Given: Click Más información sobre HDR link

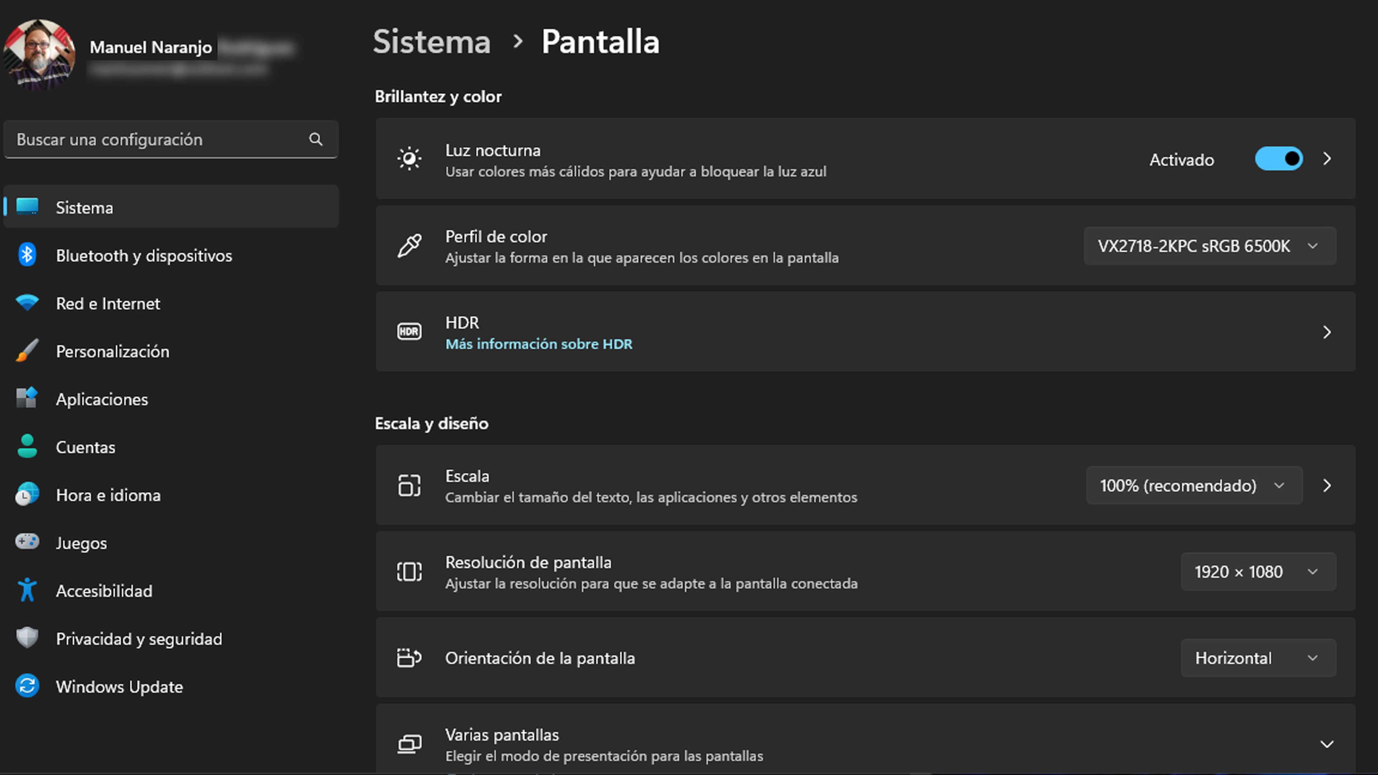Looking at the screenshot, I should (x=539, y=344).
